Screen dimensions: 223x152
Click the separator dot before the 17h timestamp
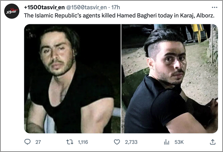point(109,7)
